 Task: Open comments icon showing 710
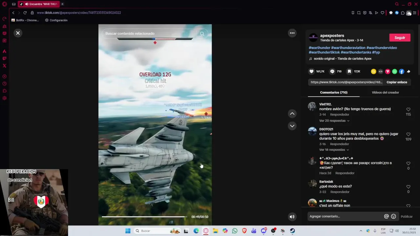[x=332, y=71]
